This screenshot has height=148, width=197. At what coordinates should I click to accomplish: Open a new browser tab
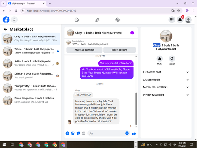(x=50, y=4)
